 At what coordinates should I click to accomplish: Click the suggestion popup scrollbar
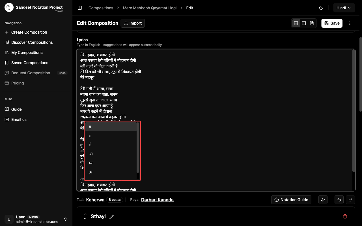[x=137, y=147]
